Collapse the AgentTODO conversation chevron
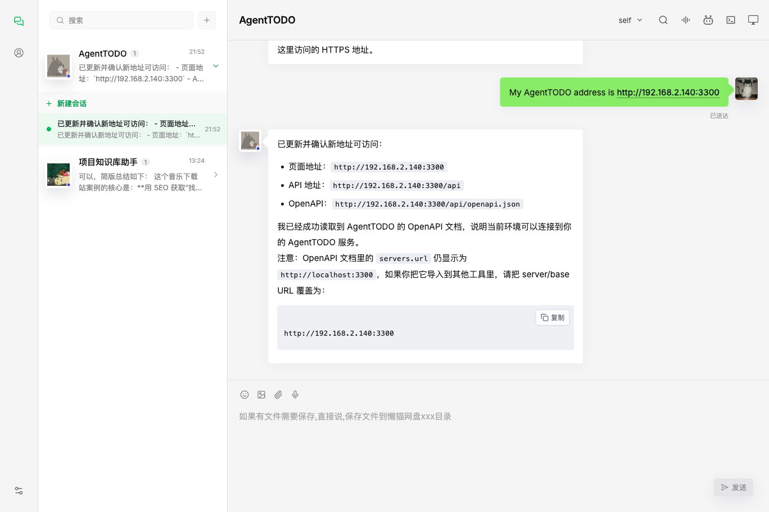Screen dimensions: 769x512 (x=215, y=66)
